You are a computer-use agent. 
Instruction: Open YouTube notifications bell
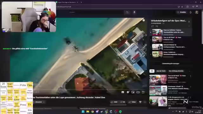[190, 12]
